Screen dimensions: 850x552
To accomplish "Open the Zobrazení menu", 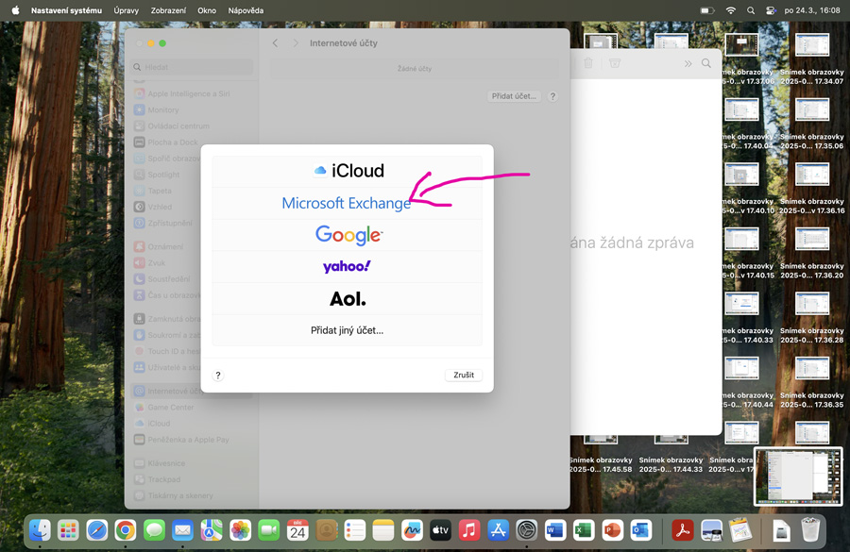I will coord(167,10).
